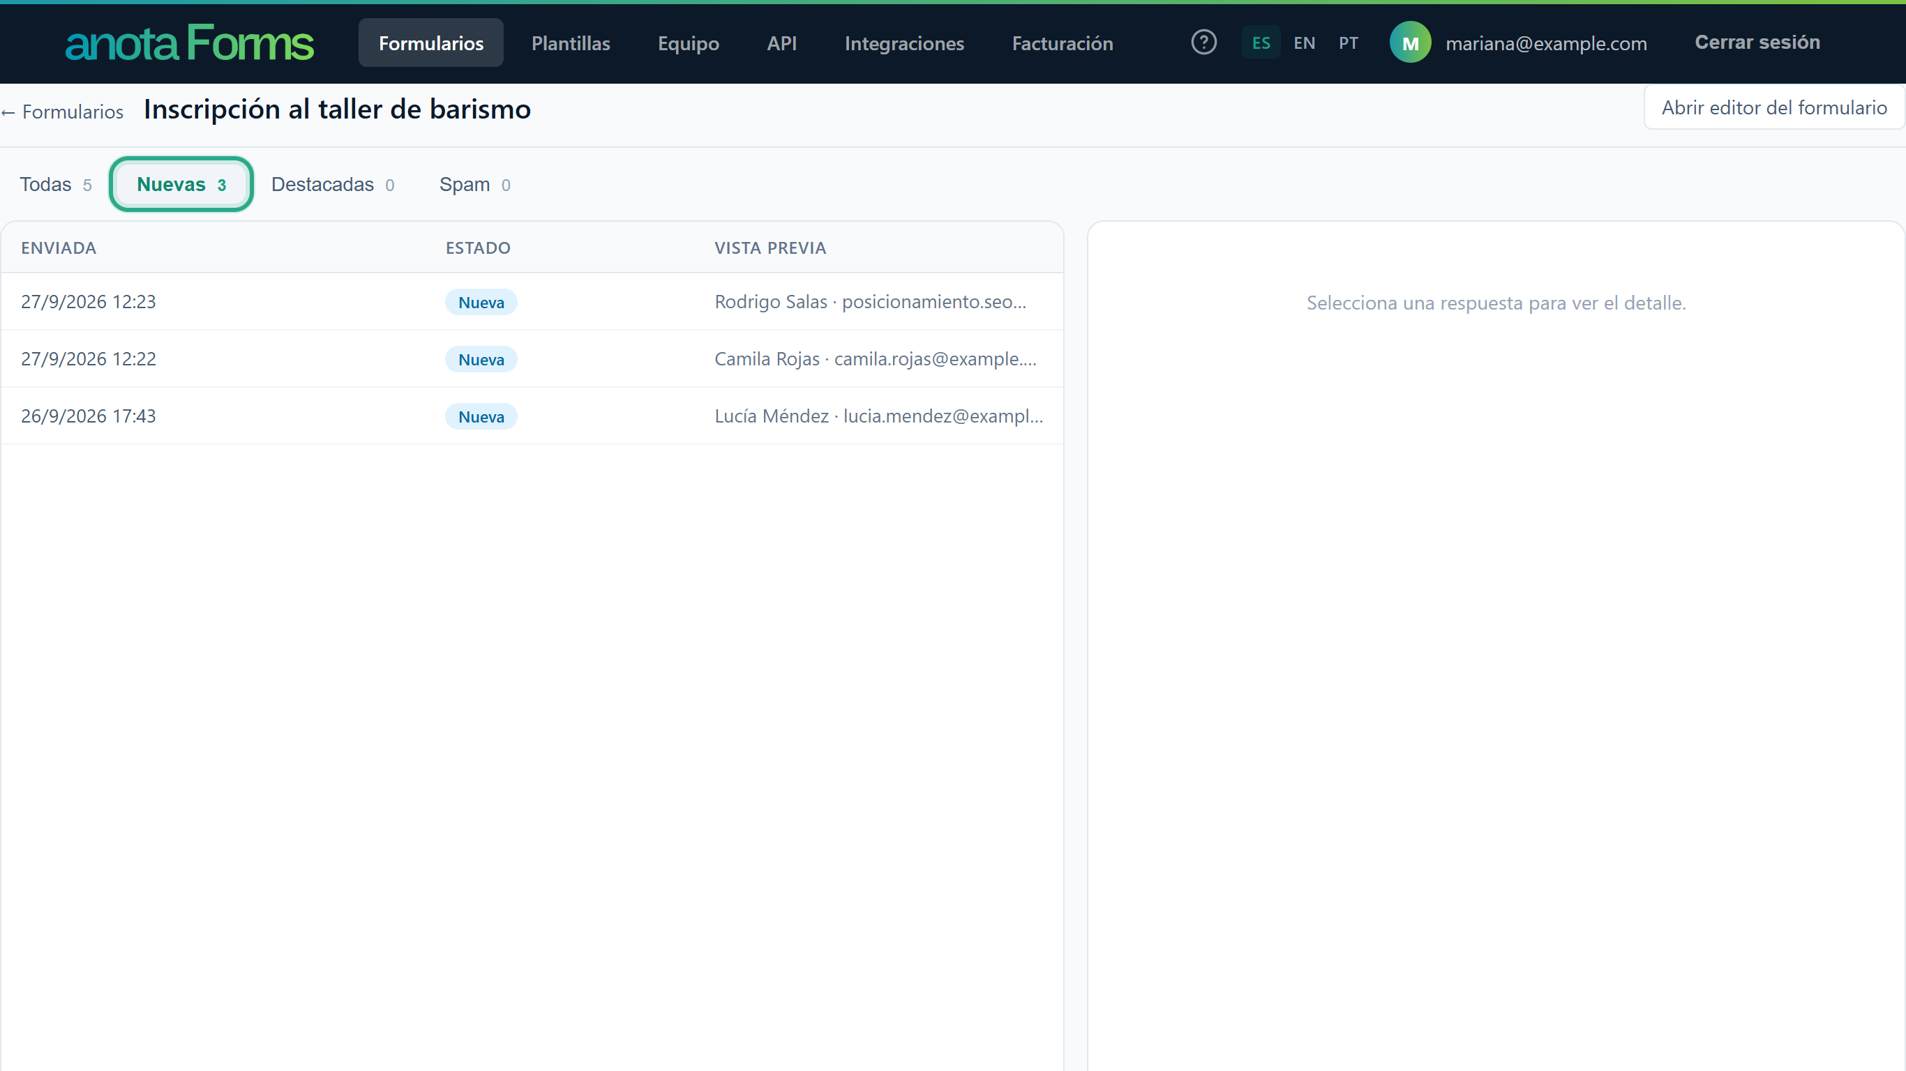The image size is (1906, 1071).
Task: Go to Integraciones
Action: click(904, 43)
